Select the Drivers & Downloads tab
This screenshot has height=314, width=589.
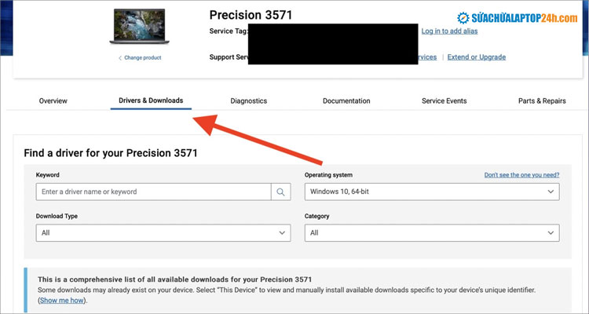151,101
